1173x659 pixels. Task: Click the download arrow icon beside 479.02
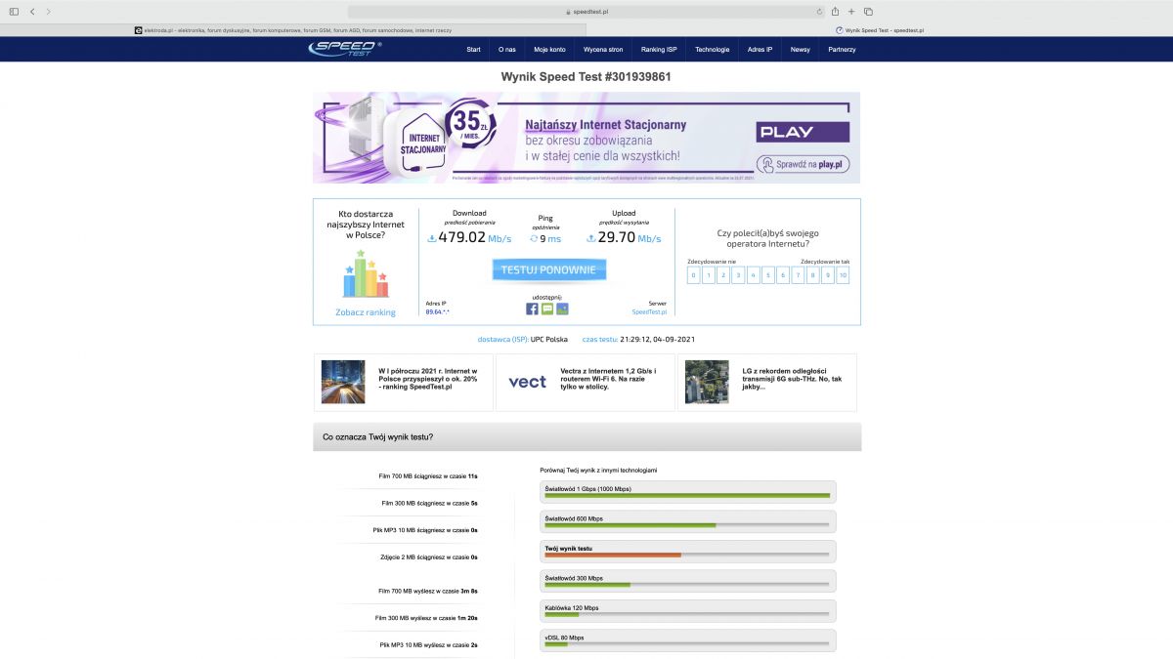point(432,238)
